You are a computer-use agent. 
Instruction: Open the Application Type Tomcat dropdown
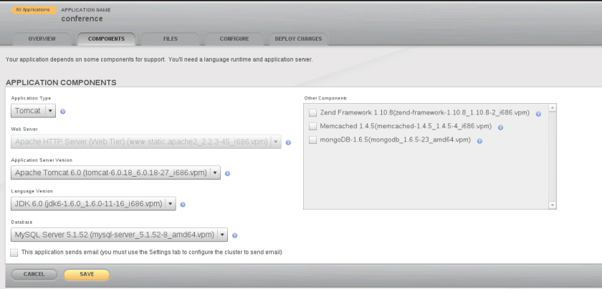50,111
